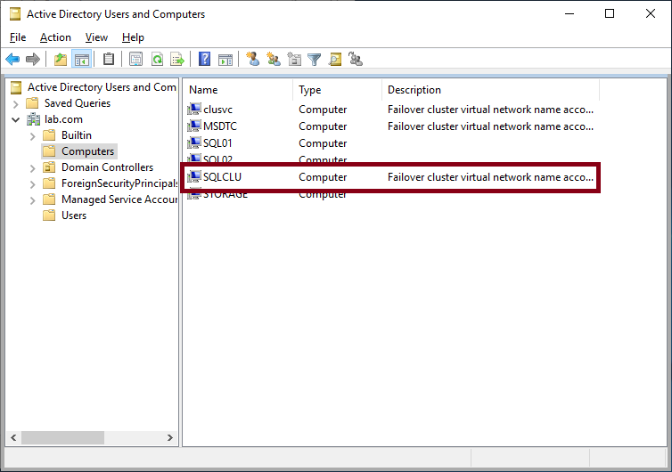
Task: Select the Builtin container in the tree
Action: [x=77, y=135]
